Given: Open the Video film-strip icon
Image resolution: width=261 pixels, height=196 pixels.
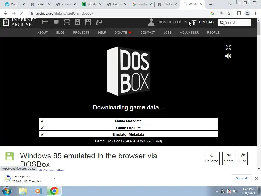Looking at the screenshot, I should pos(67,22).
